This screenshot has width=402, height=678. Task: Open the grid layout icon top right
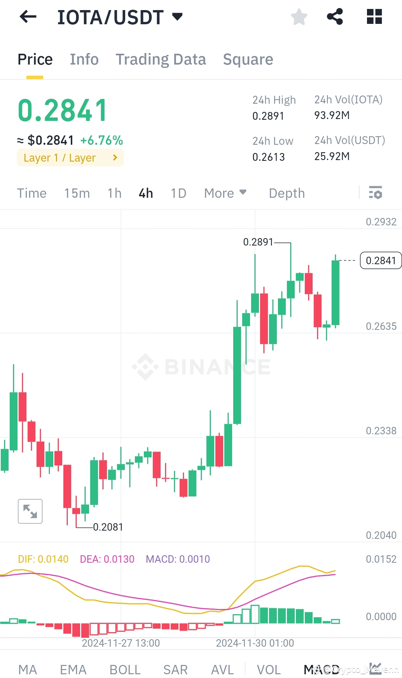374,16
